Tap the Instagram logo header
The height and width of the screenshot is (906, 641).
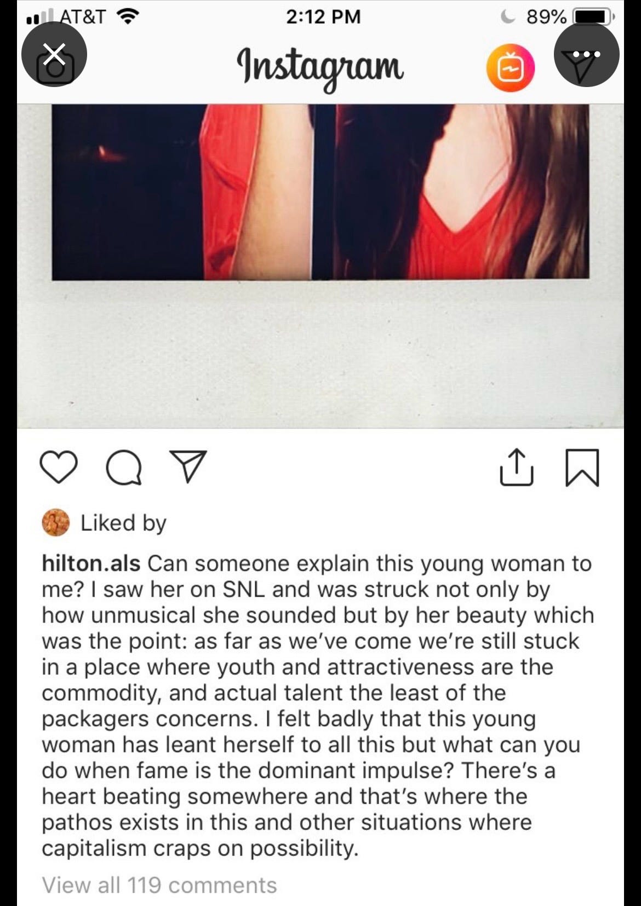(321, 68)
